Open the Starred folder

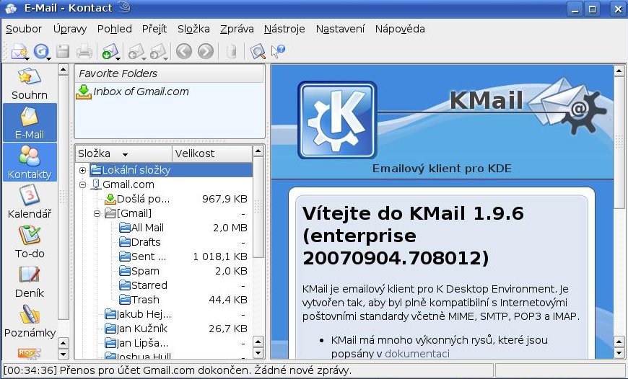144,285
